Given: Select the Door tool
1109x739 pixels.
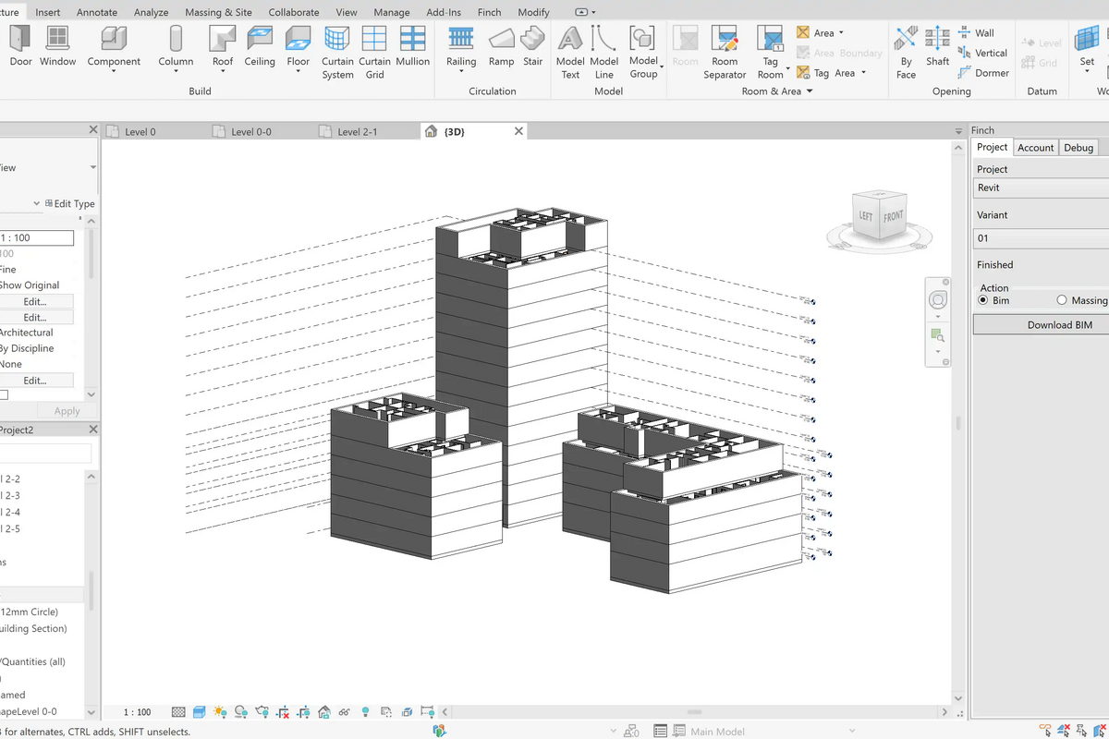Looking at the screenshot, I should pyautogui.click(x=18, y=47).
